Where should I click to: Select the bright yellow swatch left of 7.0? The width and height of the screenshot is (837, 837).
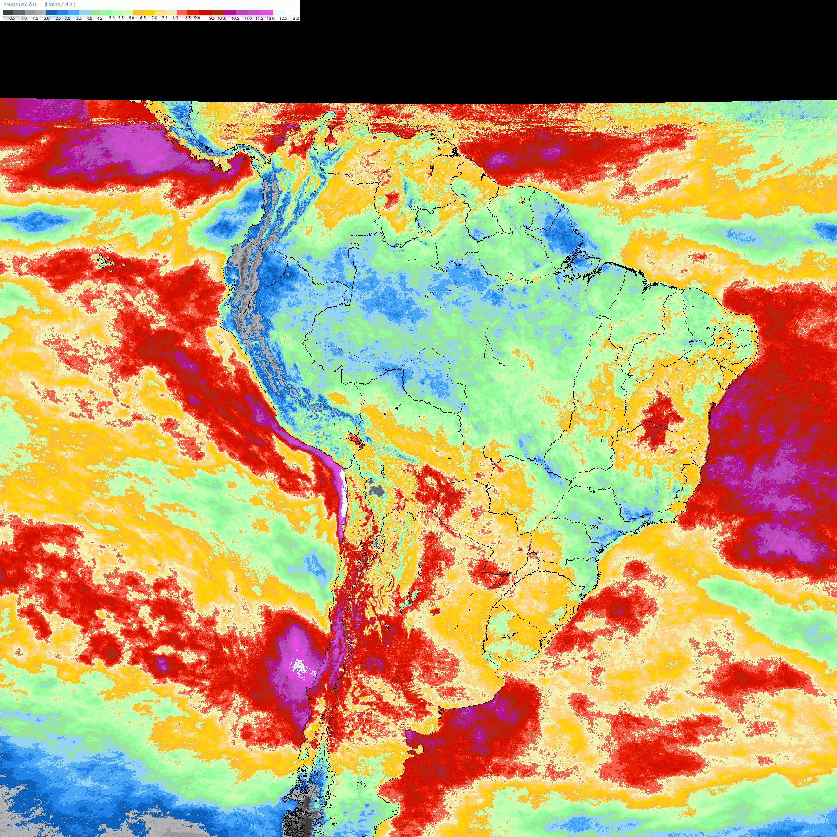coord(149,13)
